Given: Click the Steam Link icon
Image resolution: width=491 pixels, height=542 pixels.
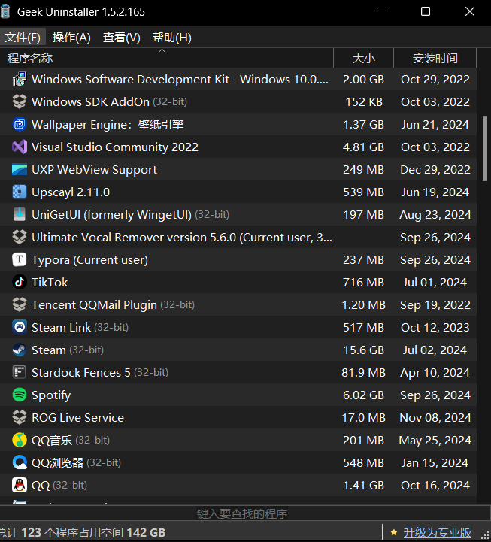Looking at the screenshot, I should click(x=20, y=327).
